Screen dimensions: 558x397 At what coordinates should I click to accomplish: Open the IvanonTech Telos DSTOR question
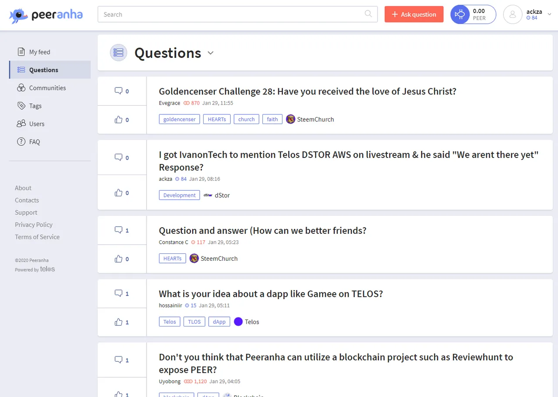tap(349, 161)
